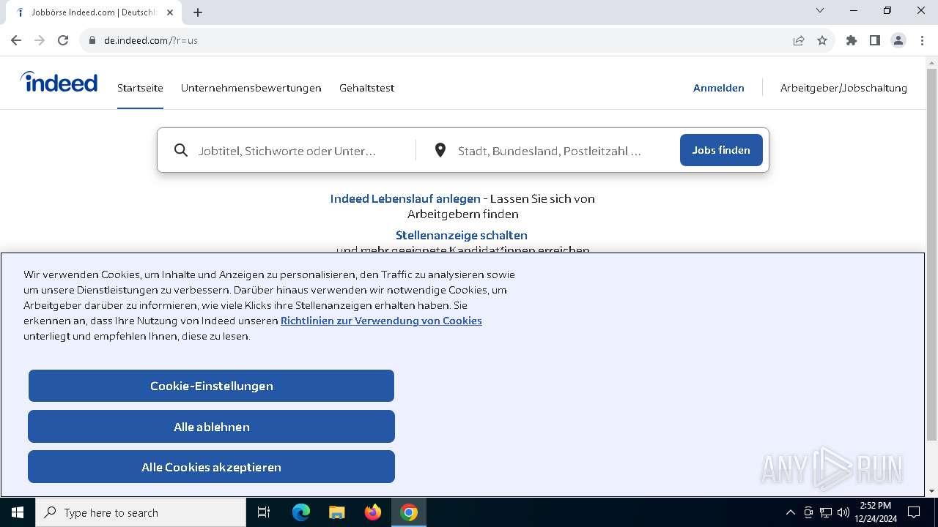The width and height of the screenshot is (938, 527).
Task: Toggle Chrome side panel icon
Action: point(875,40)
